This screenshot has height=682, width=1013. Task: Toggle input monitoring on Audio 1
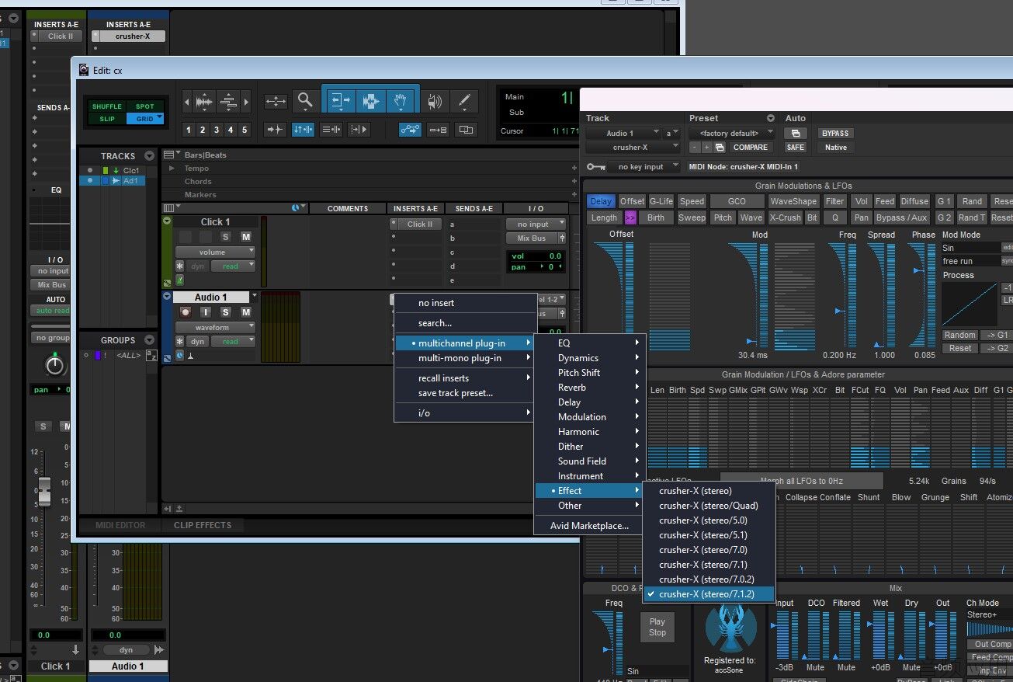pos(206,312)
